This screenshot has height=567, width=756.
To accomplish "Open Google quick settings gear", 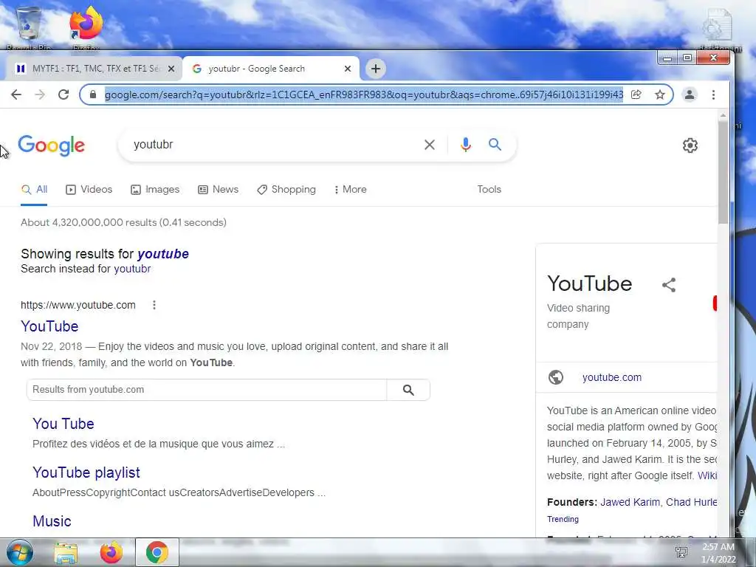I will (x=690, y=145).
